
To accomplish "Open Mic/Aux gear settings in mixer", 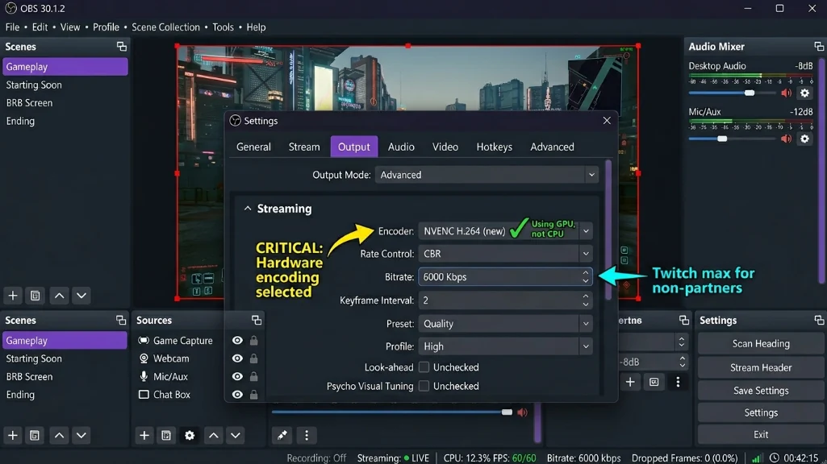I will tap(804, 139).
